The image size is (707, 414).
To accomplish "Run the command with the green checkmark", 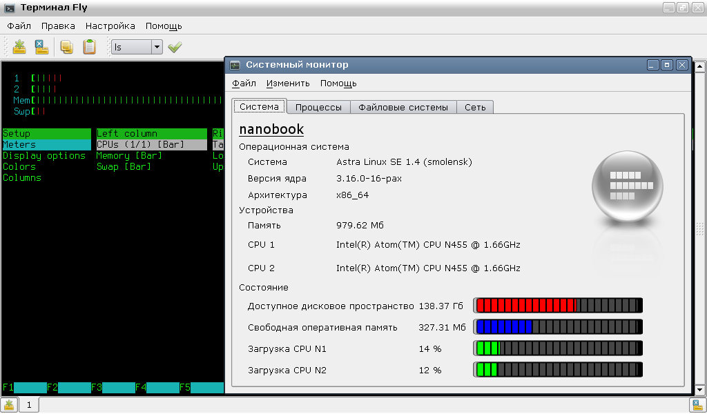I will tap(175, 47).
